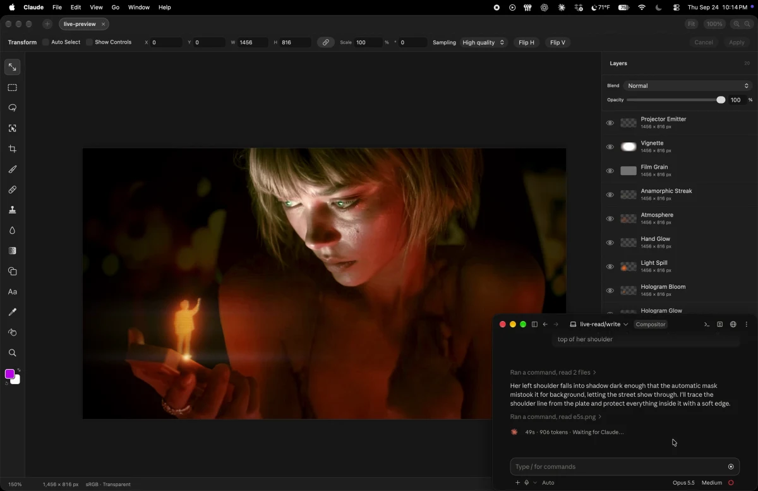Activate the Eyedropper tool
This screenshot has width=758, height=491.
pyautogui.click(x=12, y=312)
